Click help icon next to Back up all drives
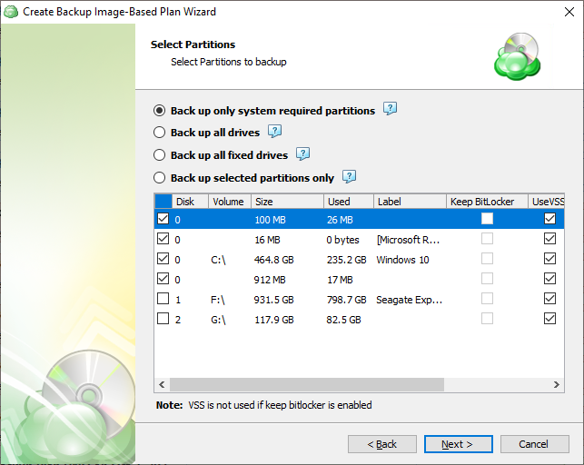The height and width of the screenshot is (465, 584). [x=275, y=132]
